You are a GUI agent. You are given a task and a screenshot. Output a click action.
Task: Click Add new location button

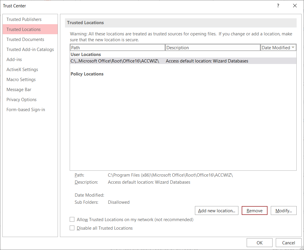216,210
